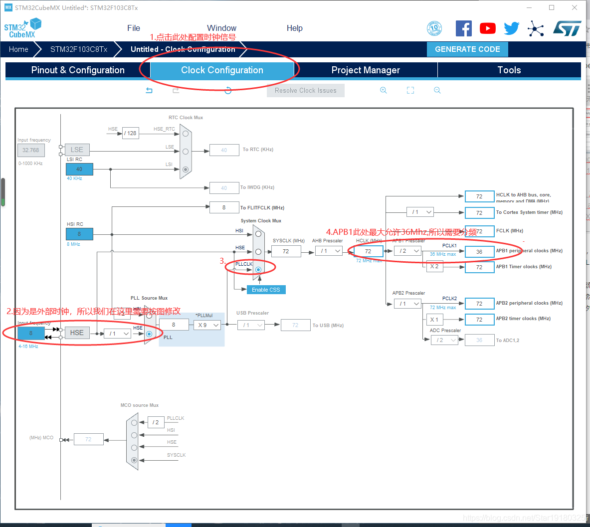The image size is (590, 527).
Task: Select HSE on MCO source Mux
Action: (x=134, y=448)
